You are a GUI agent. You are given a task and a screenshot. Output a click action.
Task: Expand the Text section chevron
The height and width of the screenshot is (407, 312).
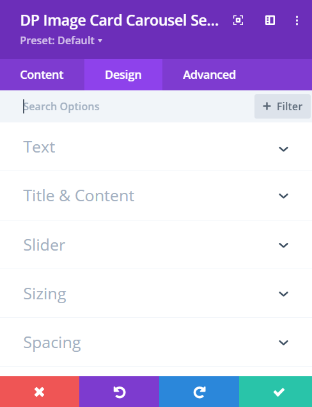tap(283, 149)
